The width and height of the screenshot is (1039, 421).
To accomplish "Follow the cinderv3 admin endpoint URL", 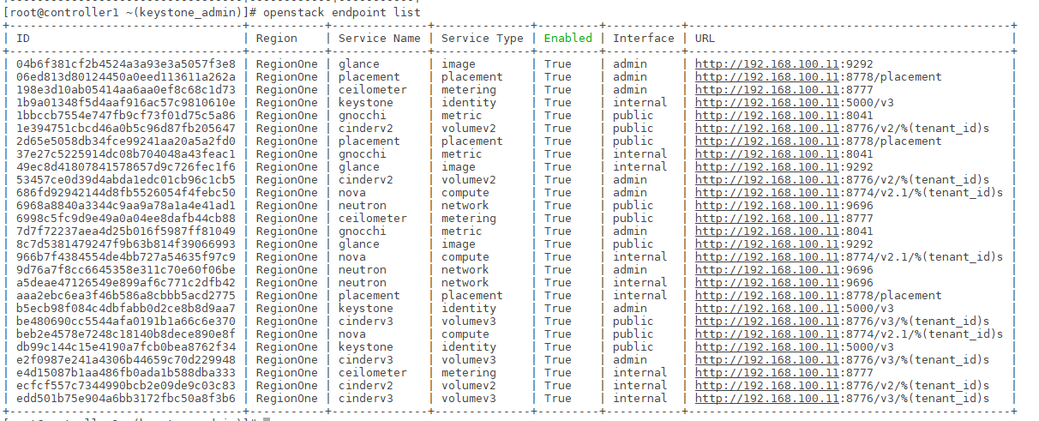I will click(766, 360).
